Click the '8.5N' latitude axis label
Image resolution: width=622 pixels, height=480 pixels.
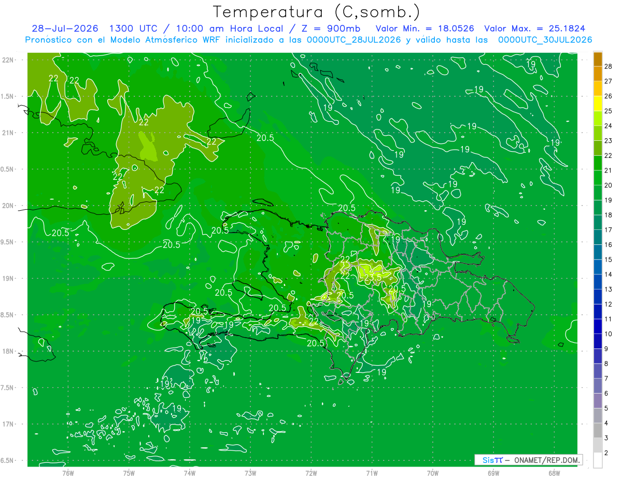point(7,315)
